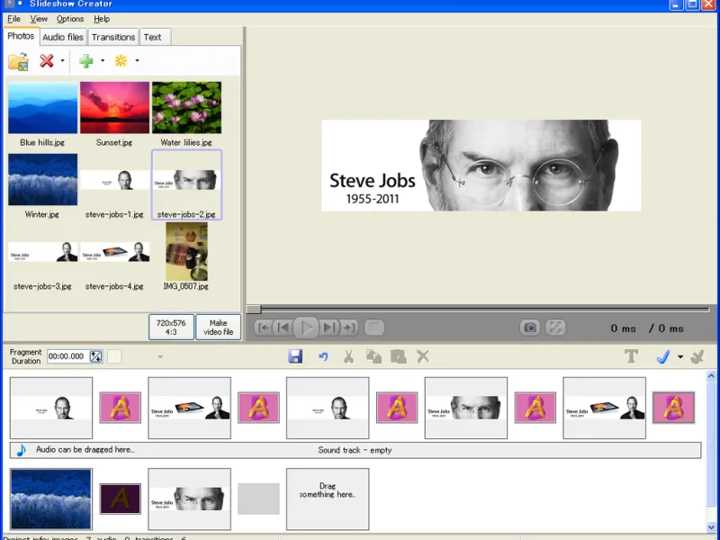
Task: Open the add photos folder icon
Action: click(x=18, y=61)
